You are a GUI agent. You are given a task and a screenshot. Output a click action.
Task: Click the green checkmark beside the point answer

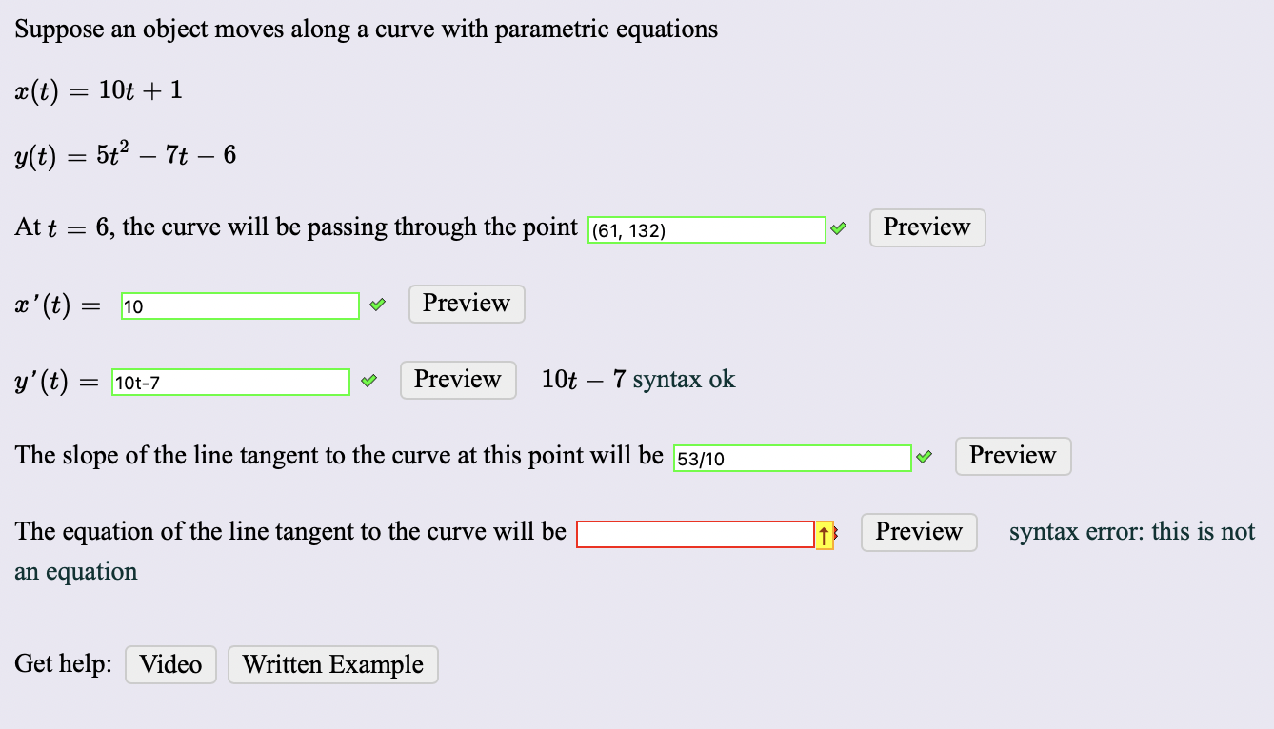pyautogui.click(x=839, y=227)
